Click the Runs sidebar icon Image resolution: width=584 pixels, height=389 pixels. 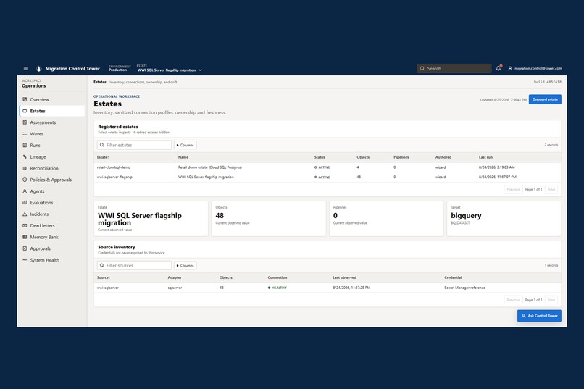25,145
